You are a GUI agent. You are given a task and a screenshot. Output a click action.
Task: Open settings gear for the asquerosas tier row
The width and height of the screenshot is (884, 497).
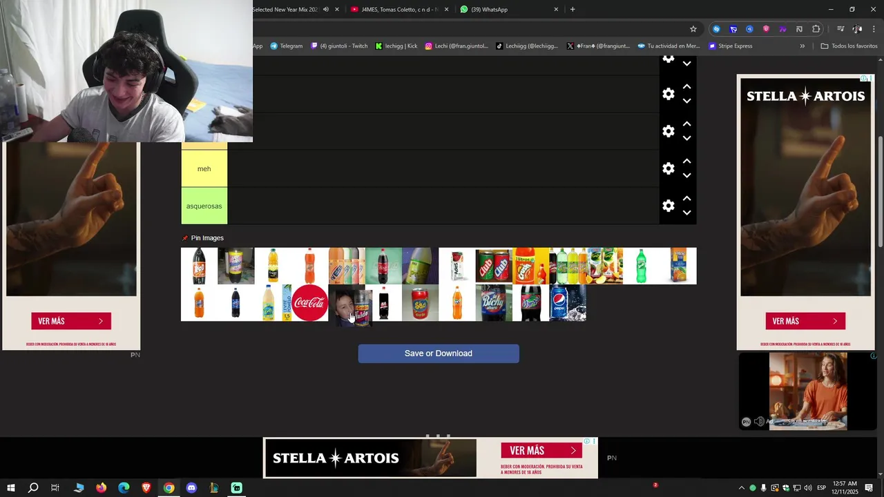[x=668, y=206]
